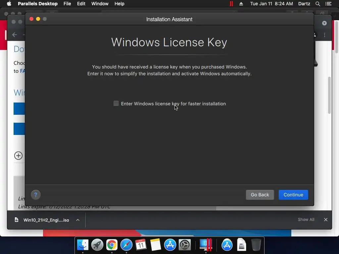
Task: Open the Apple menu
Action: (9, 4)
